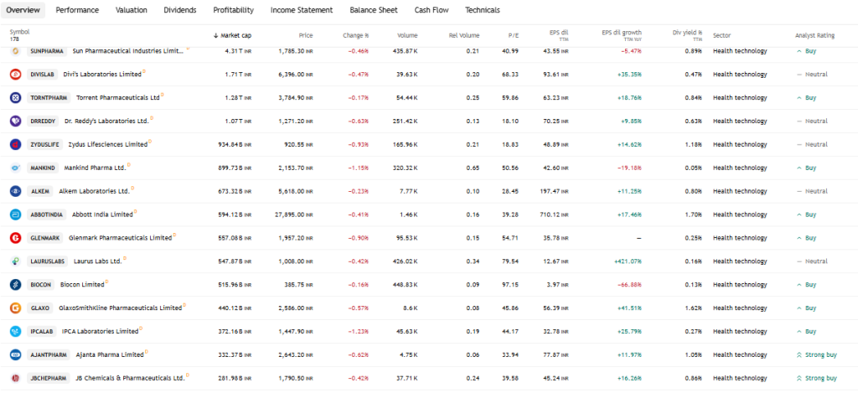Click Abbott India price 27,895.00 INR
Screen dimensions: 858x393
click(x=294, y=215)
